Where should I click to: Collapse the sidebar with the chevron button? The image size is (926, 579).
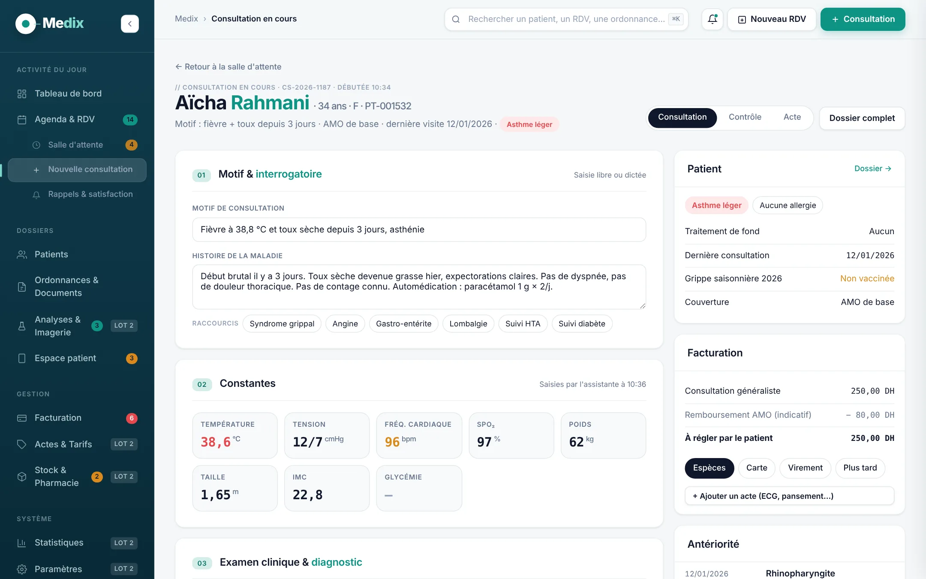(x=130, y=24)
